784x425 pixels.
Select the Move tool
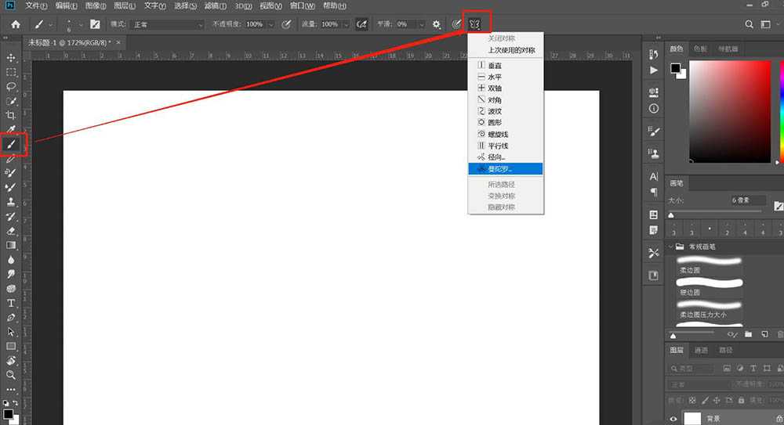click(x=12, y=58)
